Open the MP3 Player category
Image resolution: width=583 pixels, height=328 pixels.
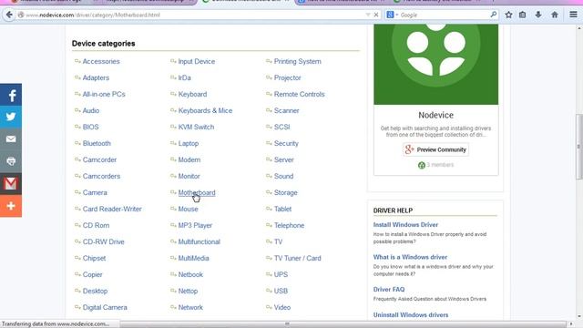pyautogui.click(x=195, y=225)
